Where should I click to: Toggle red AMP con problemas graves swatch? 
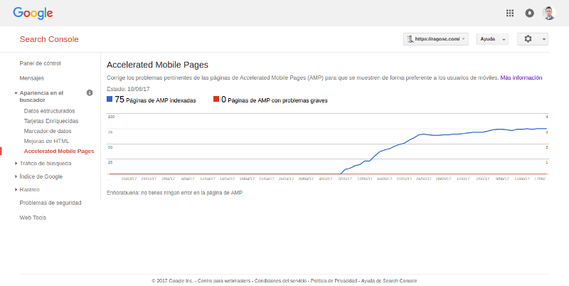(x=216, y=99)
